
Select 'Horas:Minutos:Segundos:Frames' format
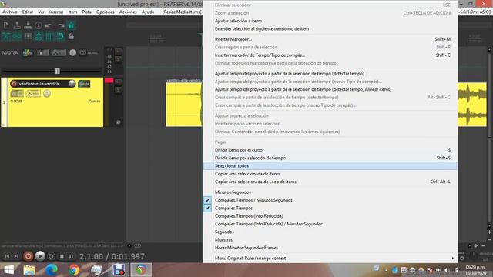[330, 248]
